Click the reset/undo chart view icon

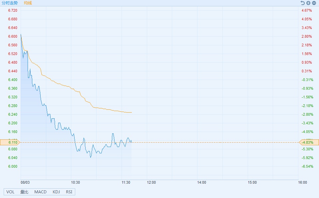point(302,3)
